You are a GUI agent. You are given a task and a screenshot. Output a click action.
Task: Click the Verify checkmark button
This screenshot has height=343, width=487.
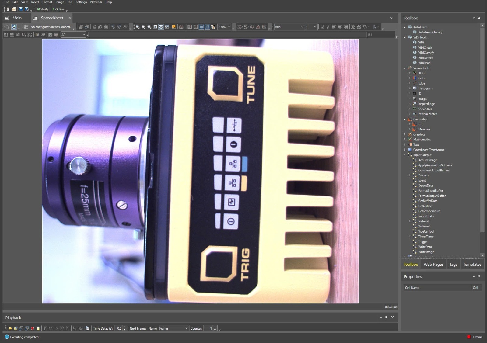tap(43, 9)
